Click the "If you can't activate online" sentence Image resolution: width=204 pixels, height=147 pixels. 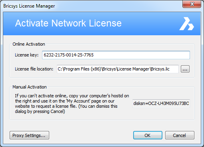click(41, 96)
